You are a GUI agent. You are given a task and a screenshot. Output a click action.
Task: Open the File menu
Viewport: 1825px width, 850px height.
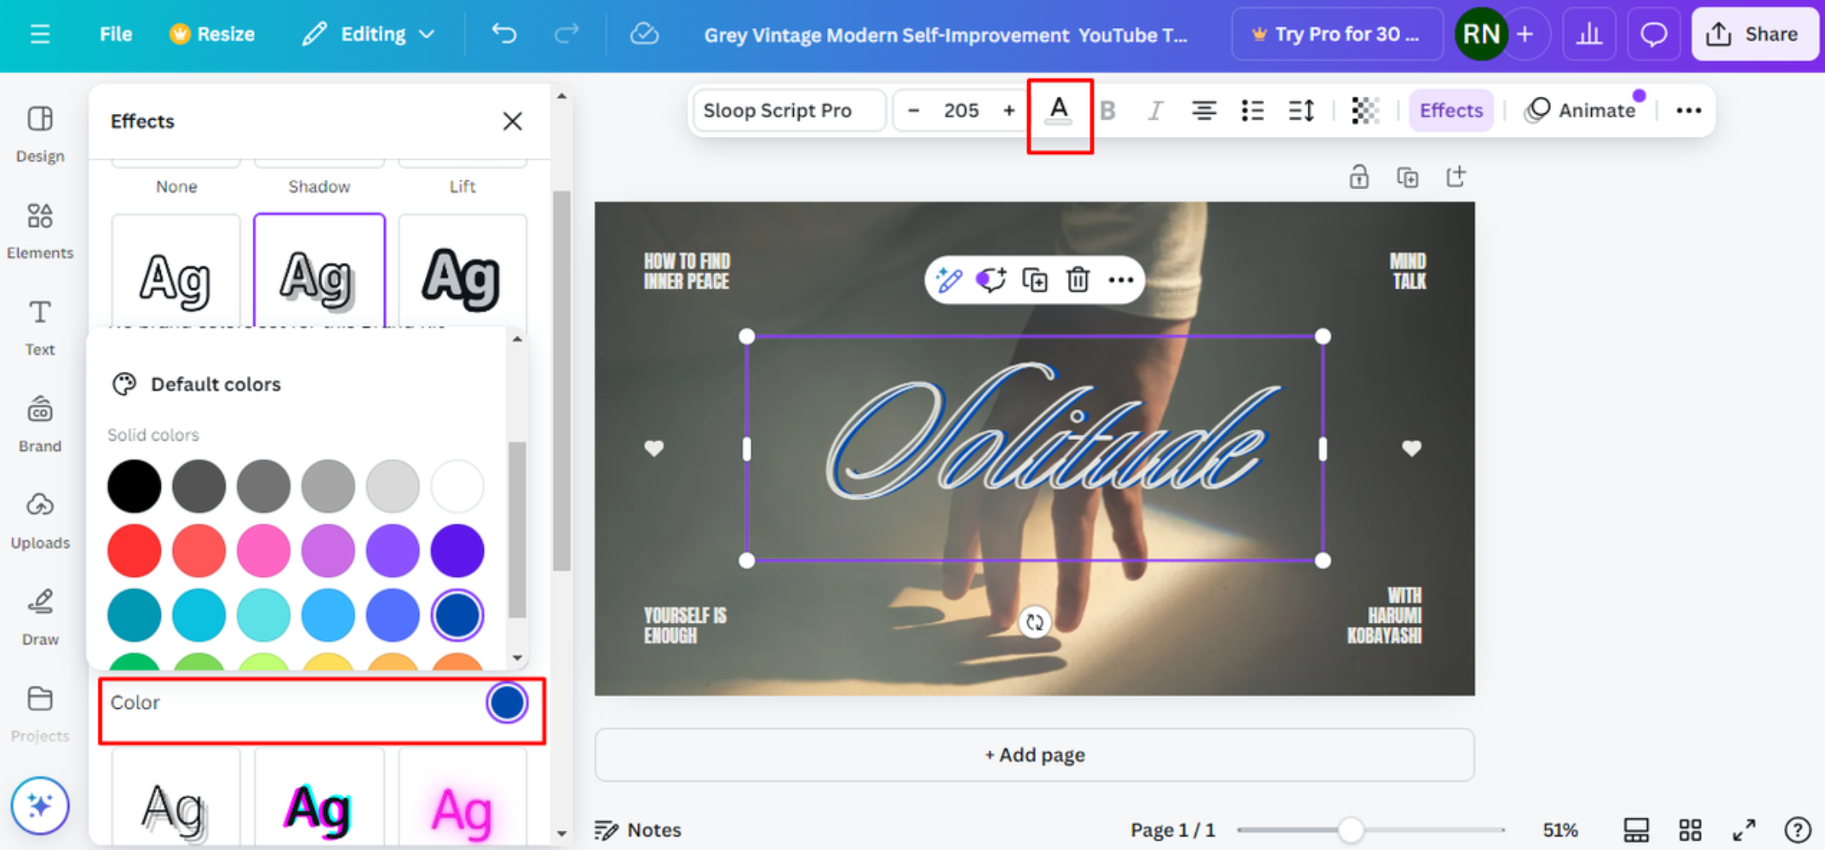click(x=115, y=34)
